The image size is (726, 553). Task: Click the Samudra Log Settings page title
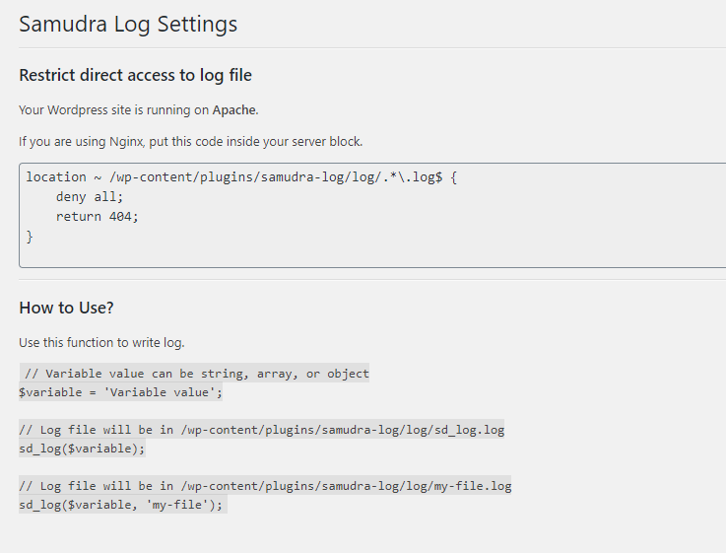pos(128,24)
